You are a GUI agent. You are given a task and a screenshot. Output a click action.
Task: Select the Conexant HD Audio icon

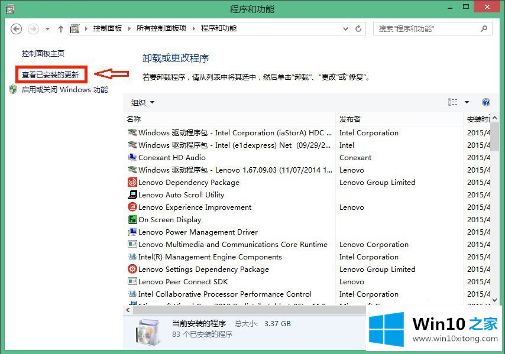point(132,157)
